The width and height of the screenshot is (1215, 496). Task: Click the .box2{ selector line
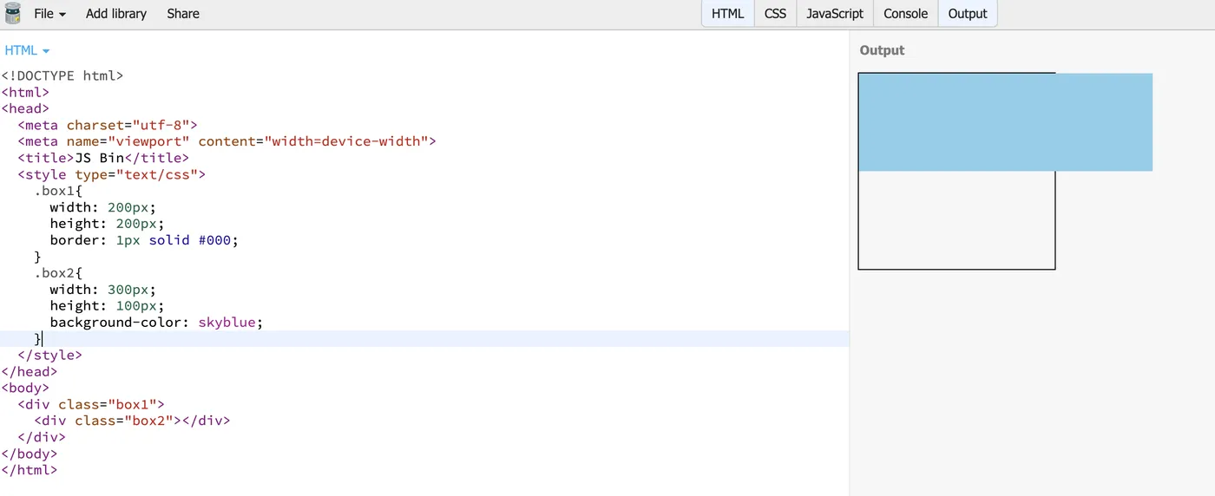(58, 273)
